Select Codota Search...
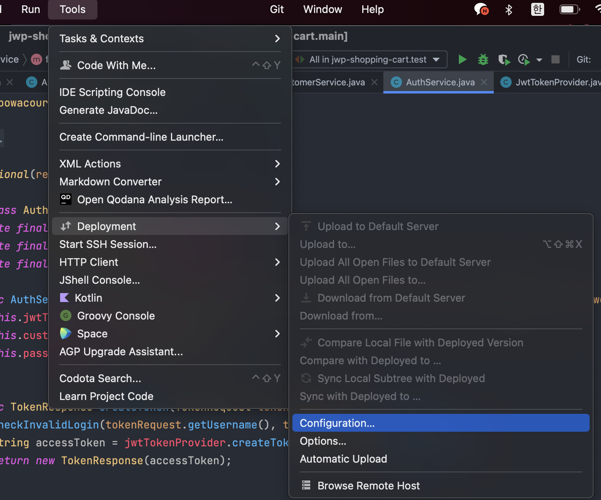This screenshot has width=601, height=500. 170,378
